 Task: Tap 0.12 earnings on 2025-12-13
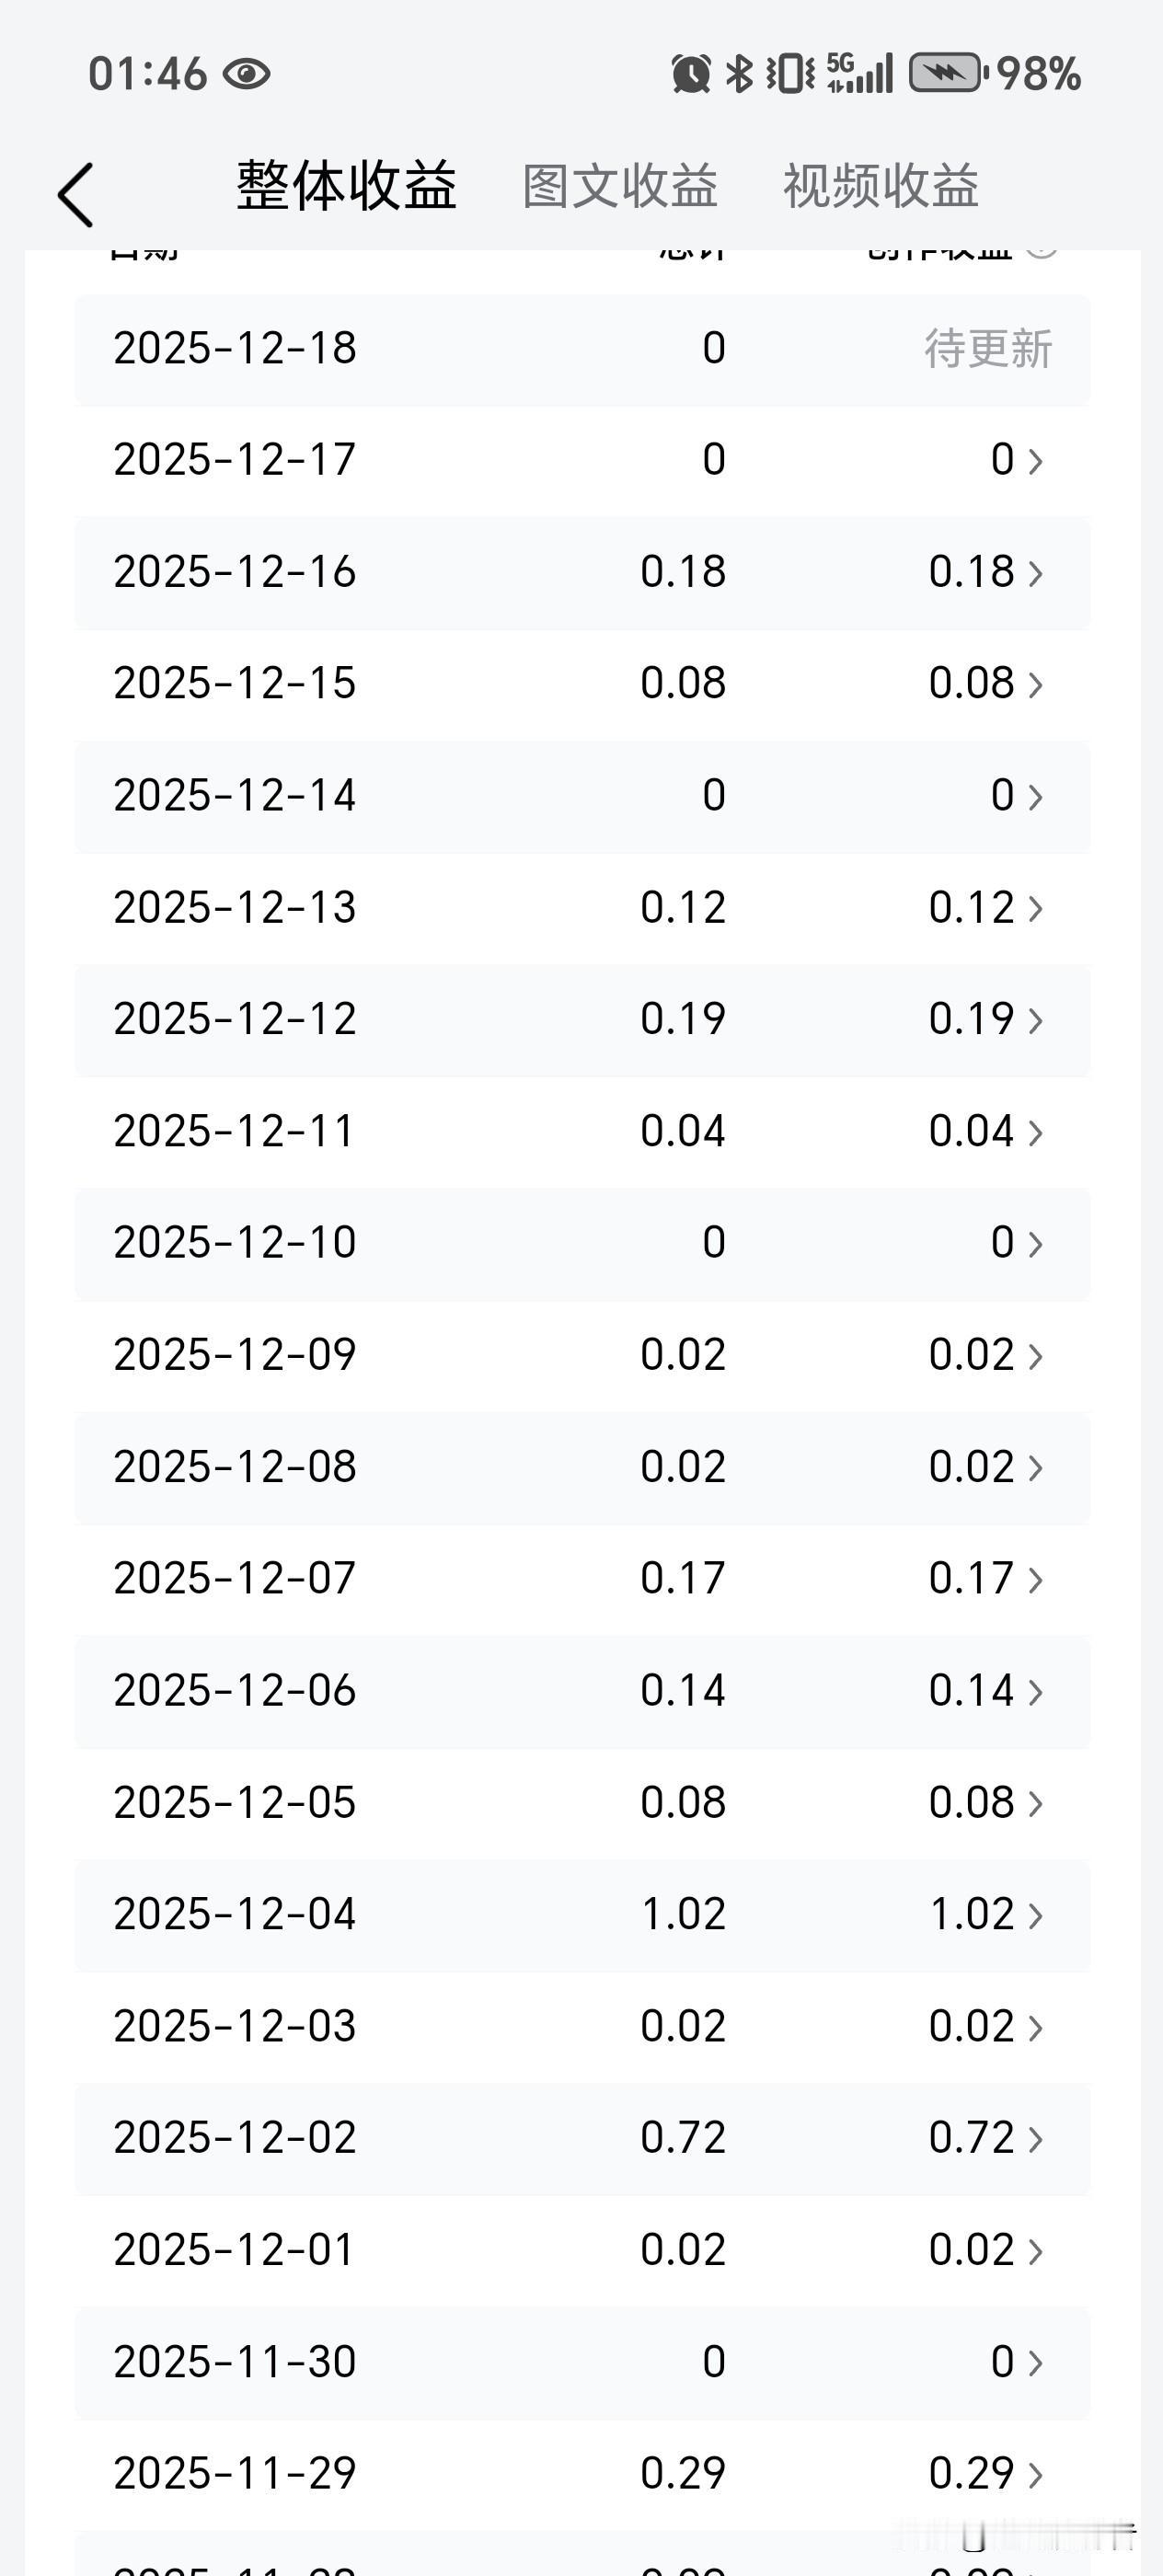point(971,907)
